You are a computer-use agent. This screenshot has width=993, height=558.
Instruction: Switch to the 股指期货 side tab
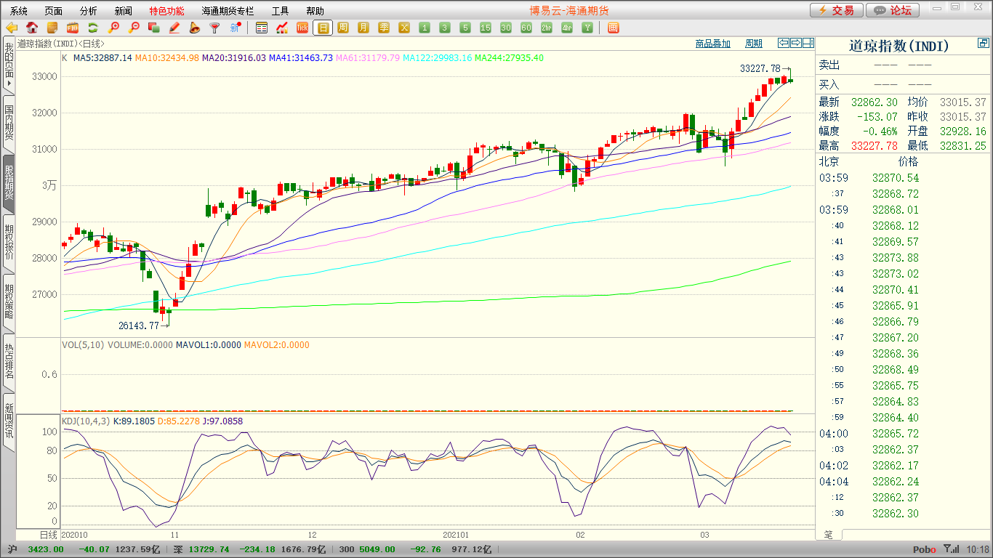pos(9,183)
